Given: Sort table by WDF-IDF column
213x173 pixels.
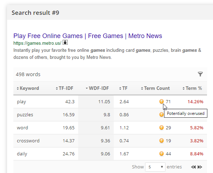Looking at the screenshot, I should (98, 88).
